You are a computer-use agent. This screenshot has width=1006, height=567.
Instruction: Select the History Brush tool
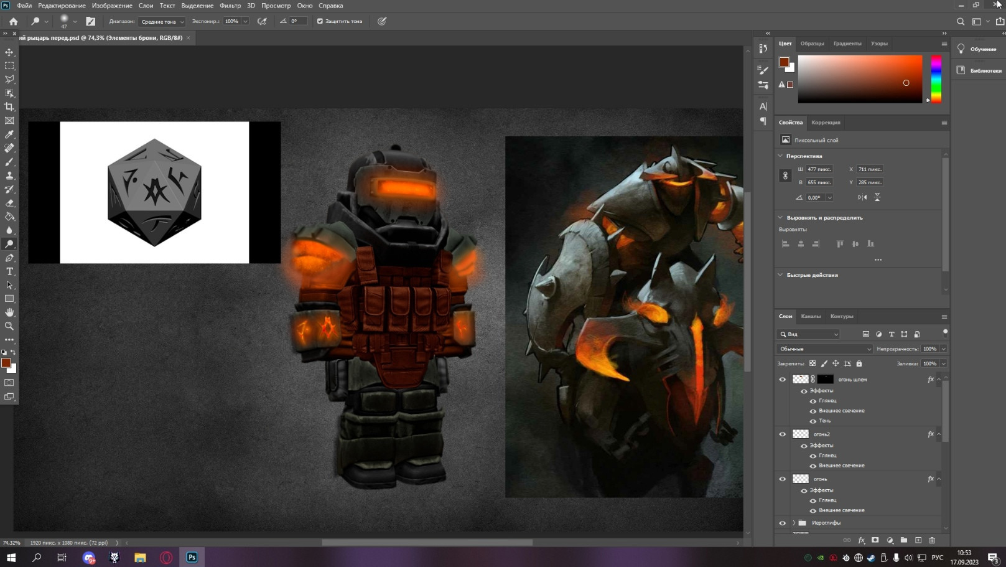[x=9, y=189]
